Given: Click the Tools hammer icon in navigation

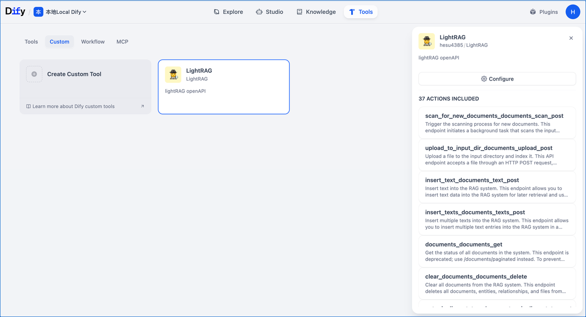Looking at the screenshot, I should click(x=352, y=12).
